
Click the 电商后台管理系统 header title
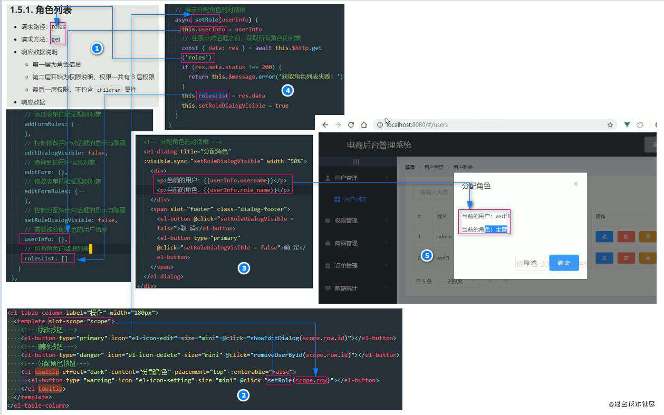point(379,144)
